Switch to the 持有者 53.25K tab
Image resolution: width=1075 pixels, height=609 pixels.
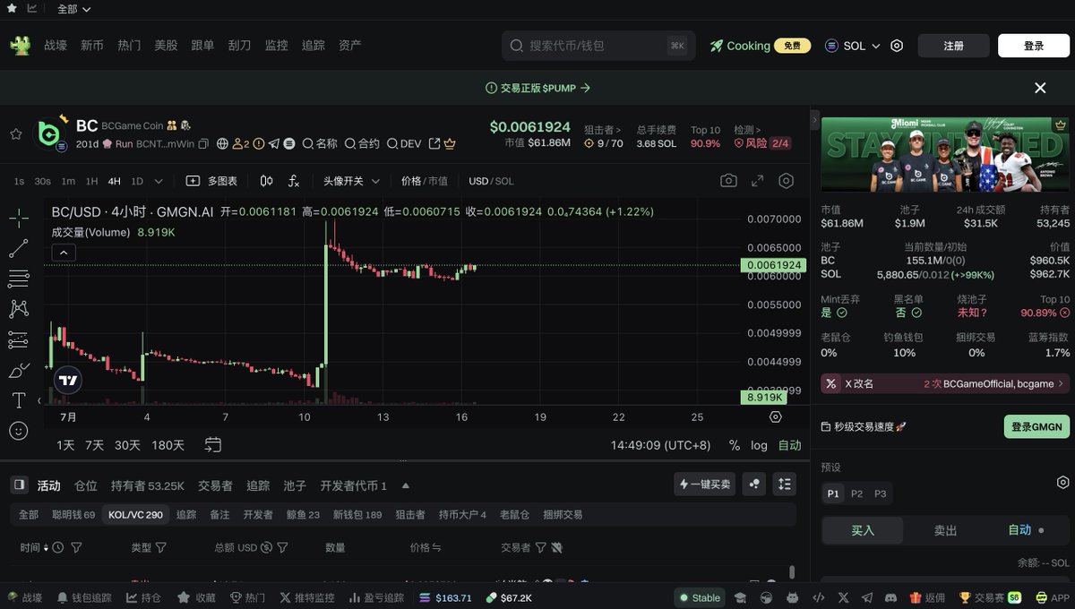point(148,485)
